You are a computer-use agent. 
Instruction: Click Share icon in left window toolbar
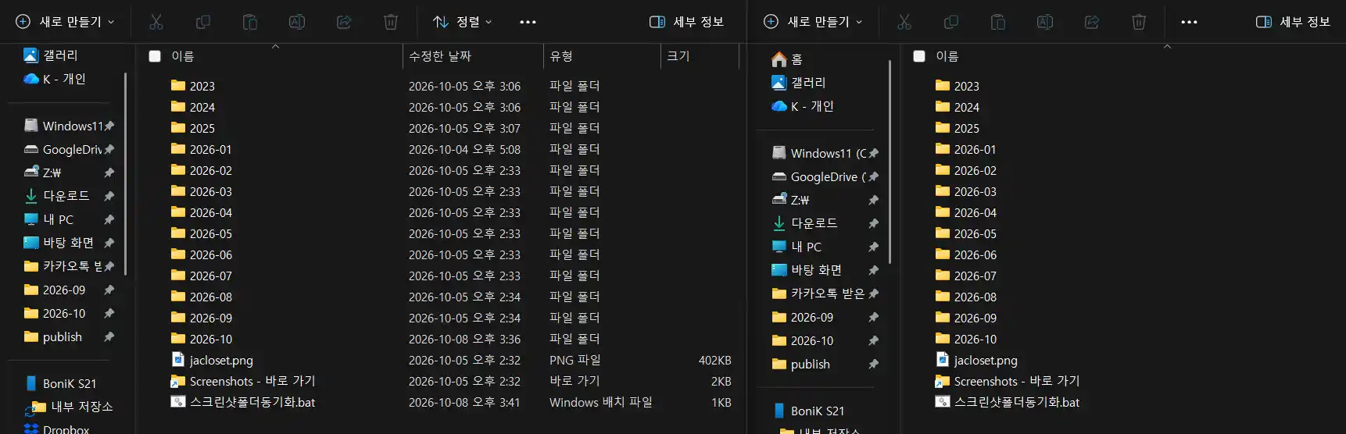[344, 22]
